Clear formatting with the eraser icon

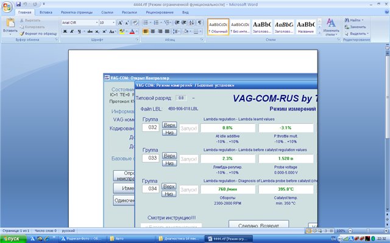coord(135,23)
